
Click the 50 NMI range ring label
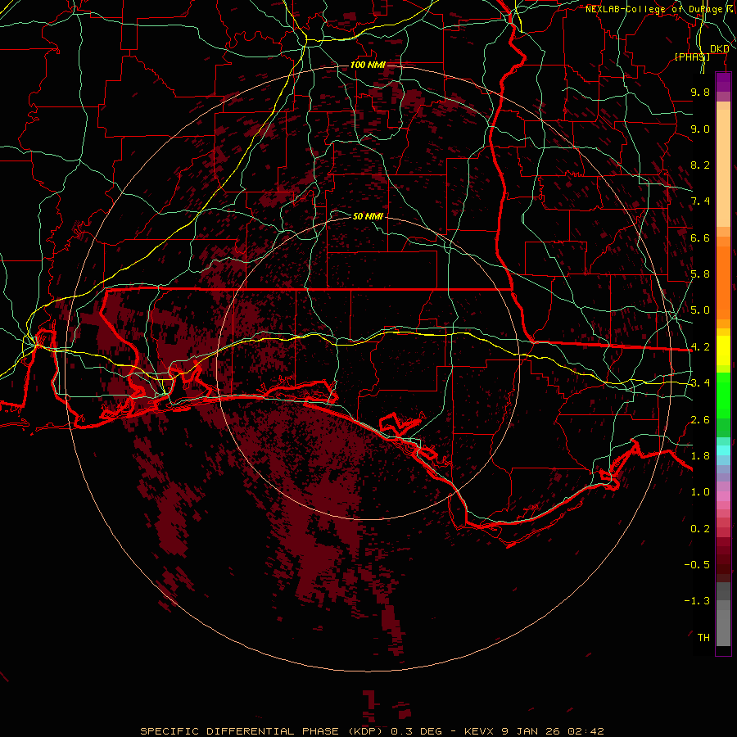pyautogui.click(x=368, y=216)
